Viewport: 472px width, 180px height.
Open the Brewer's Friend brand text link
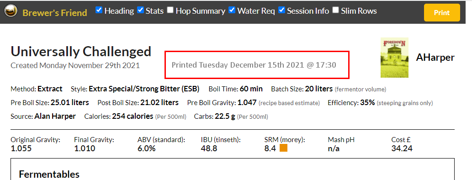[55, 13]
